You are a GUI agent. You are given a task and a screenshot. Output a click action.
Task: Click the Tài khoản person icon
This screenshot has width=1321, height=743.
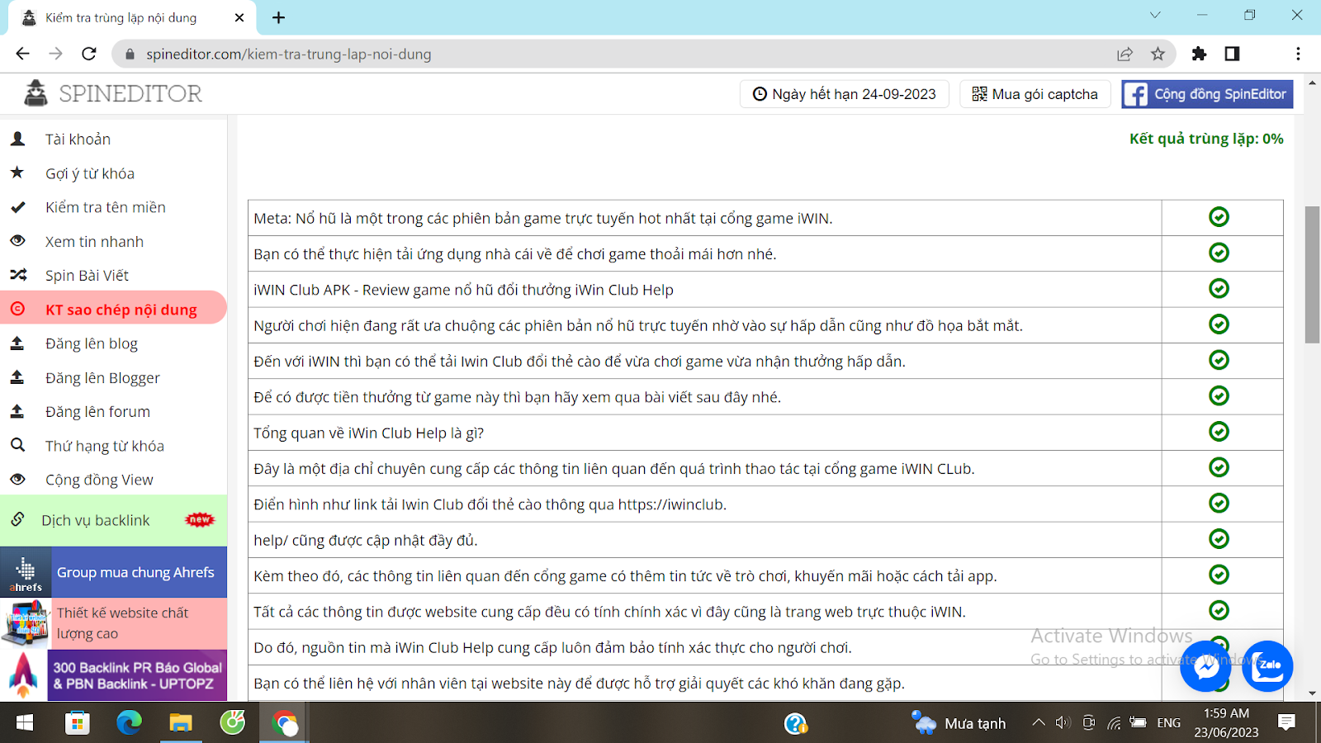(x=17, y=139)
